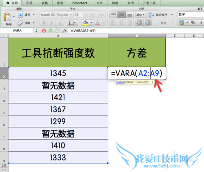Click the wrap text icon
The height and width of the screenshot is (172, 204).
[151, 15]
